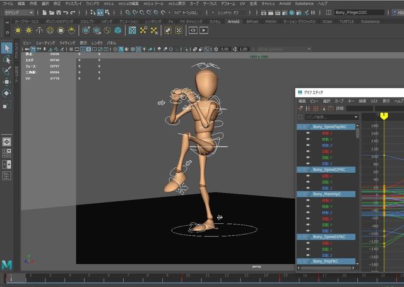
Task: Switch to the Bifrost shelf tab
Action: [252, 21]
